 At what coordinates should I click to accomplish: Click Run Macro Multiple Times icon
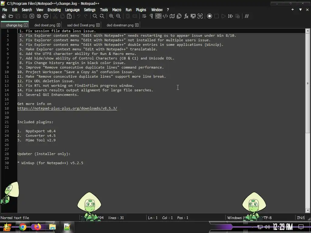(x=231, y=16)
